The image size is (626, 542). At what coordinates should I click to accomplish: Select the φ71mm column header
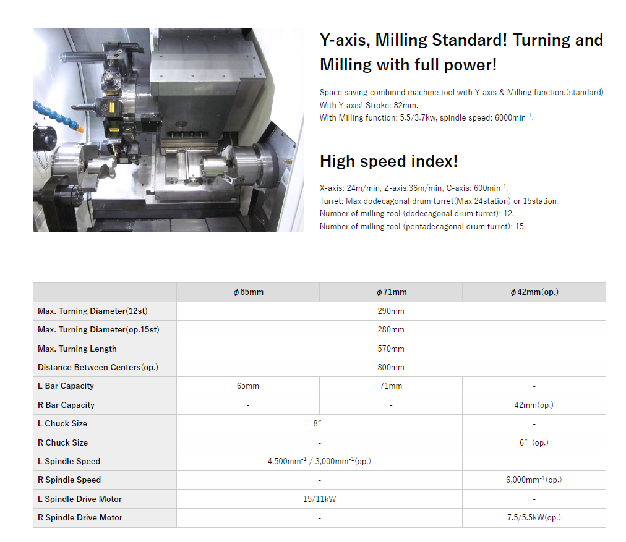(391, 292)
